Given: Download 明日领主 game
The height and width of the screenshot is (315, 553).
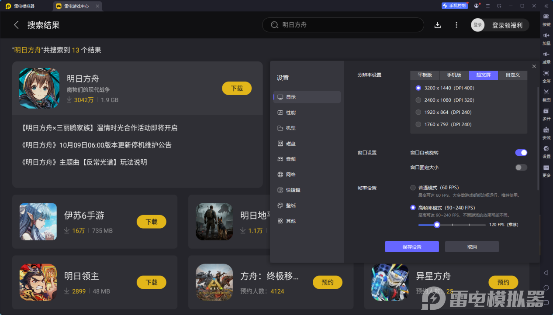Looking at the screenshot, I should pyautogui.click(x=152, y=282).
